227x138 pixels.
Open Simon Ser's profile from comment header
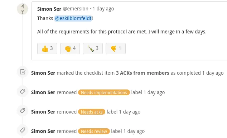pyautogui.click(x=49, y=9)
